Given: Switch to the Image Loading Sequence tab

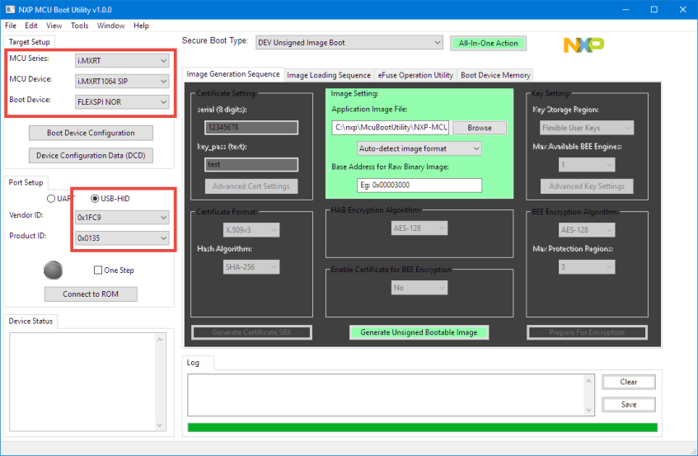Looking at the screenshot, I should pyautogui.click(x=329, y=75).
